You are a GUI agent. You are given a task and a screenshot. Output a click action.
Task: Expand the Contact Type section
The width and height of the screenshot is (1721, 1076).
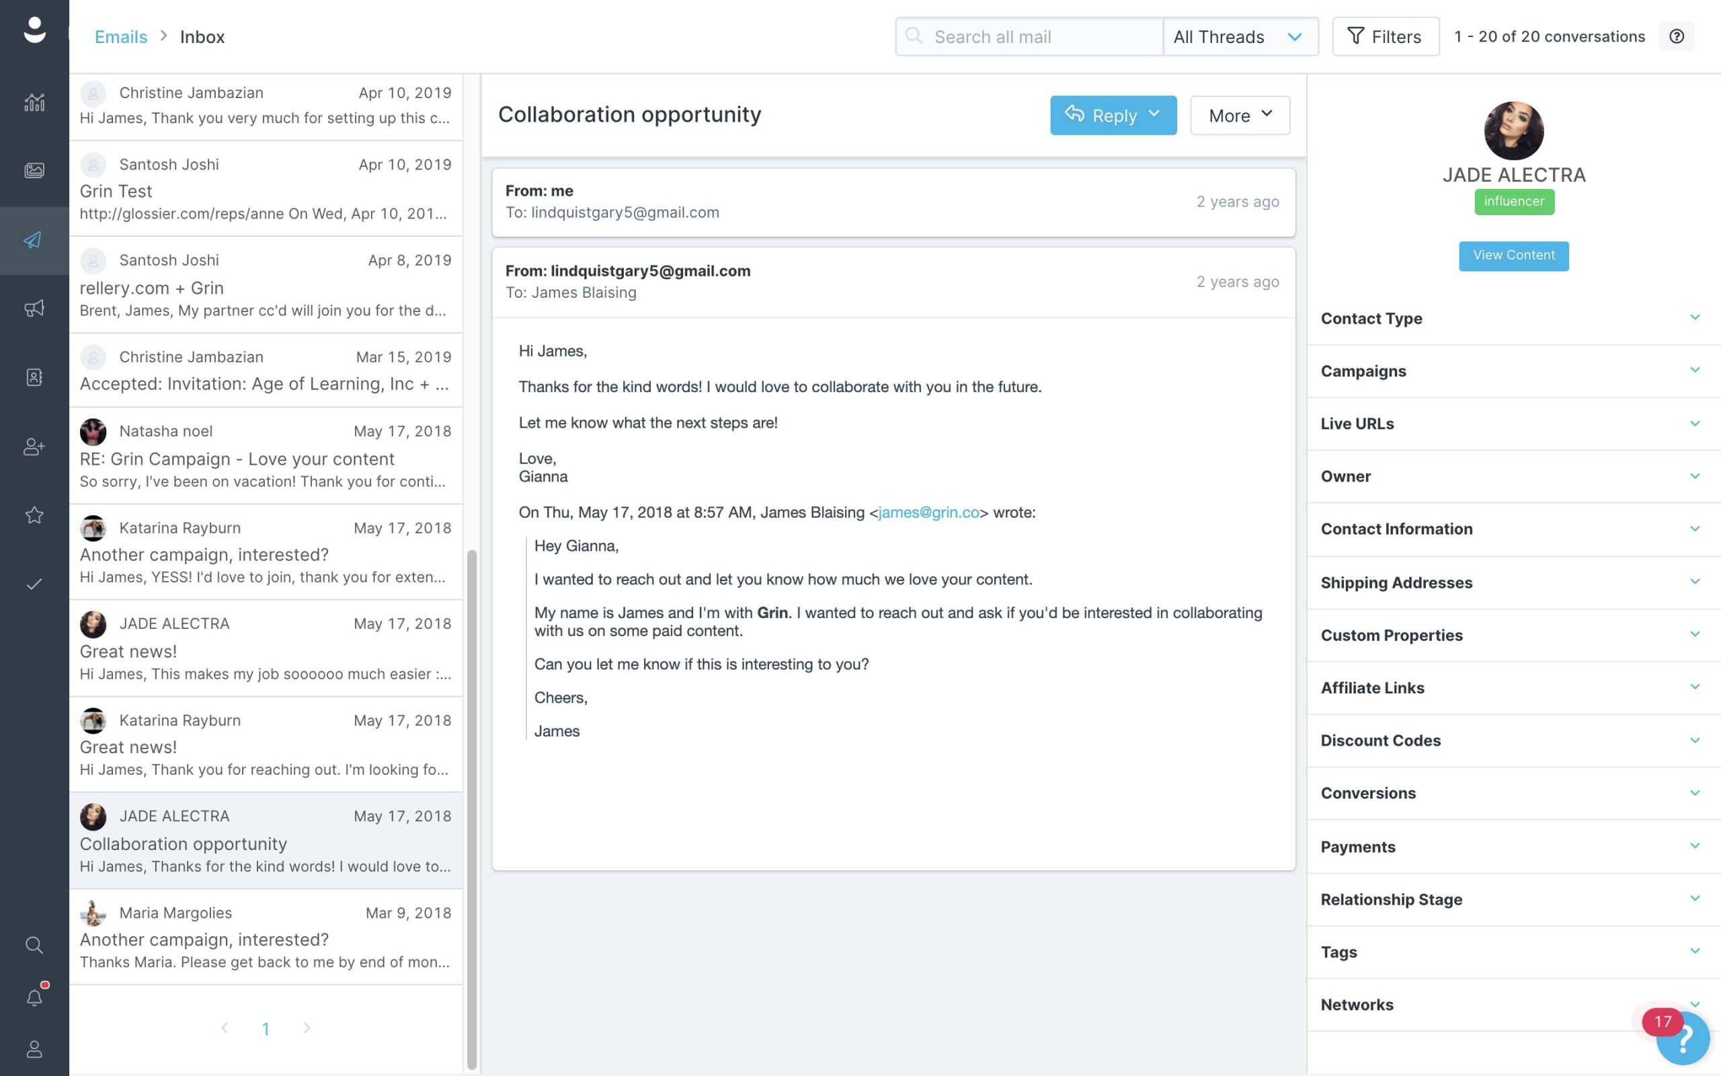pyautogui.click(x=1695, y=319)
